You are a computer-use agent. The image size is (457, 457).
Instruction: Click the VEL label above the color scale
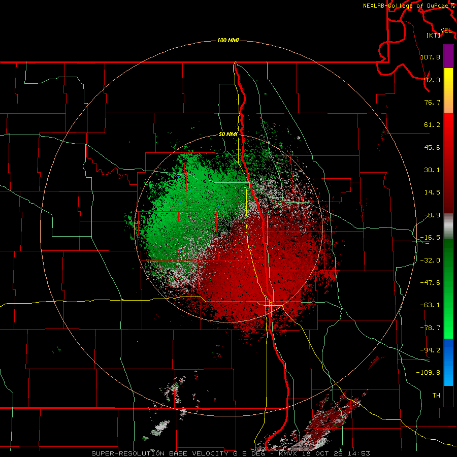pyautogui.click(x=446, y=30)
